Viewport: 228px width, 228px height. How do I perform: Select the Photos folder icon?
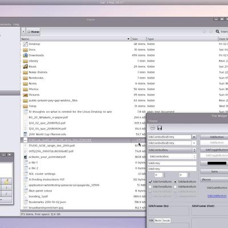(x=25, y=89)
